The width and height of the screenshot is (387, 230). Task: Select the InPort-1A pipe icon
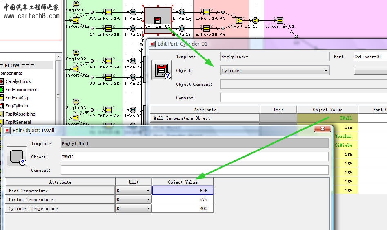109,12
